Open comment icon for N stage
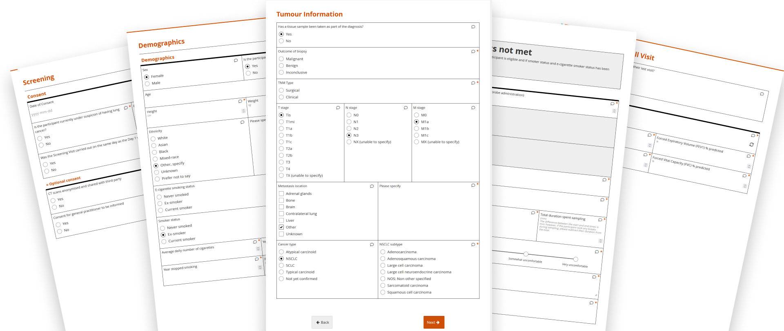 (x=406, y=108)
